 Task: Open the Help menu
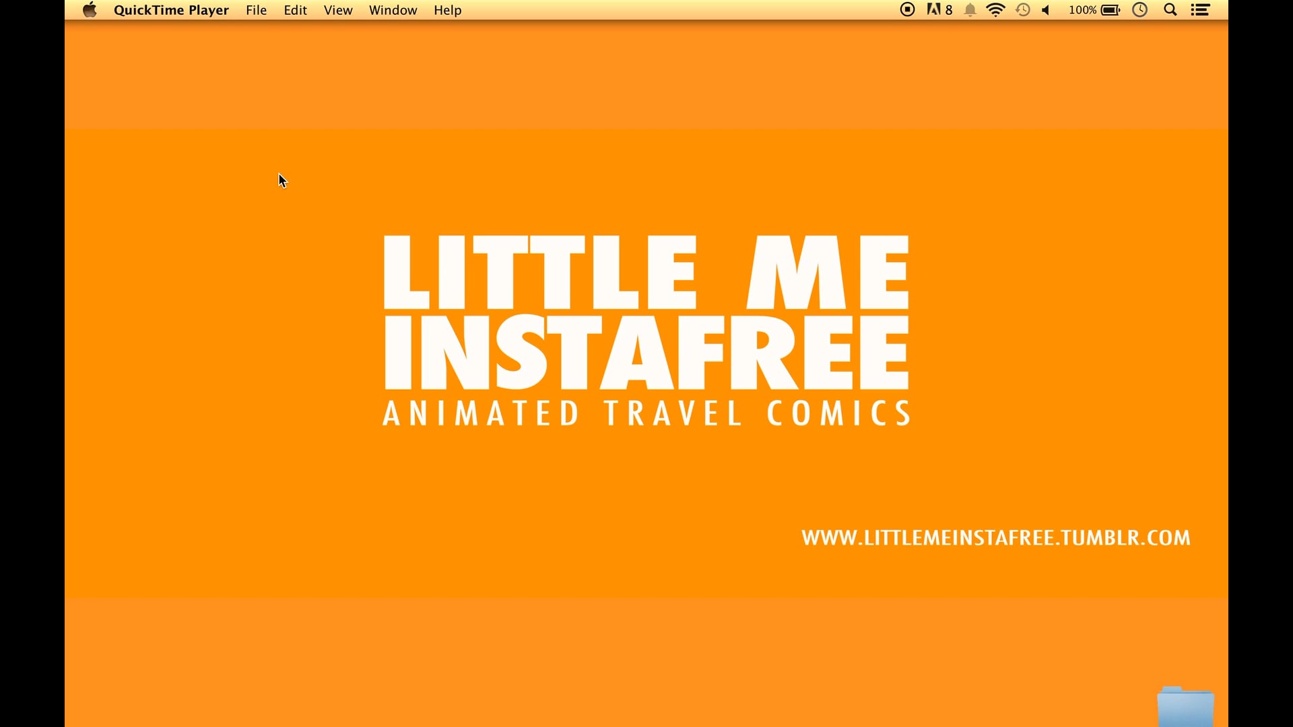click(447, 10)
